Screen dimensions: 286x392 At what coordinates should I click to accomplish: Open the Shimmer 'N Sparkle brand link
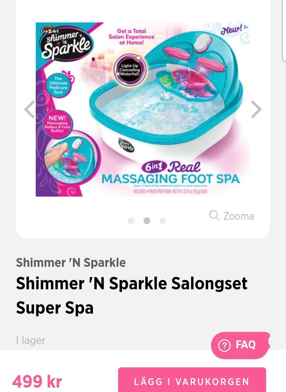[x=71, y=263]
